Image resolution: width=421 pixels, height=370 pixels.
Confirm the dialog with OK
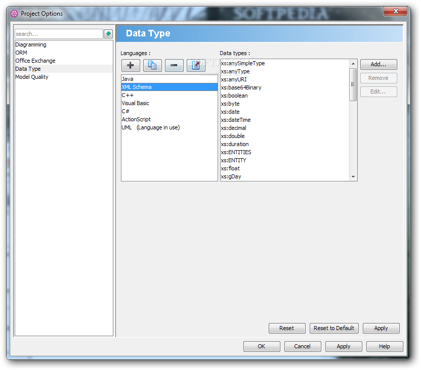pos(262,346)
